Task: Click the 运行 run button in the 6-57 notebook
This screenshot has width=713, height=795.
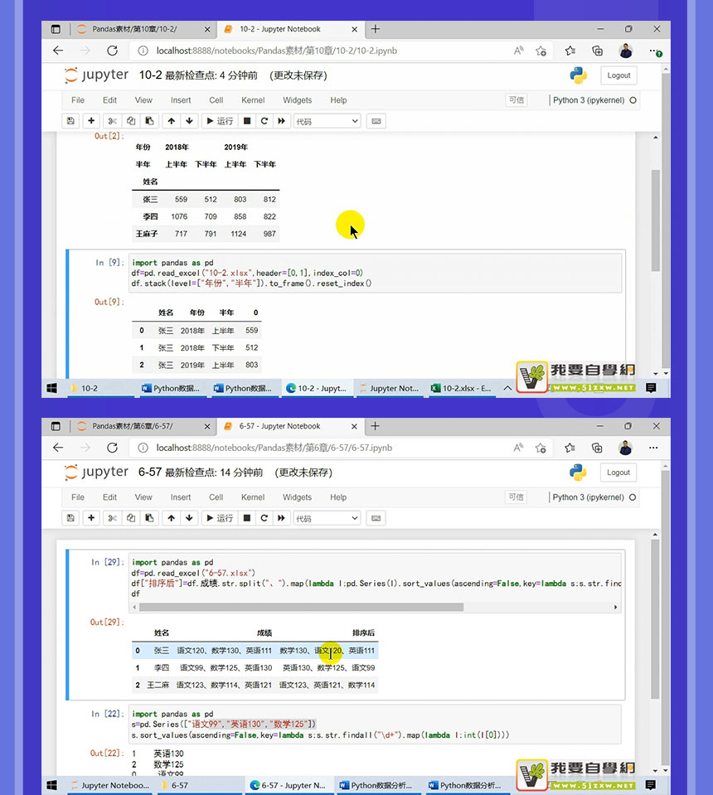Action: (220, 518)
